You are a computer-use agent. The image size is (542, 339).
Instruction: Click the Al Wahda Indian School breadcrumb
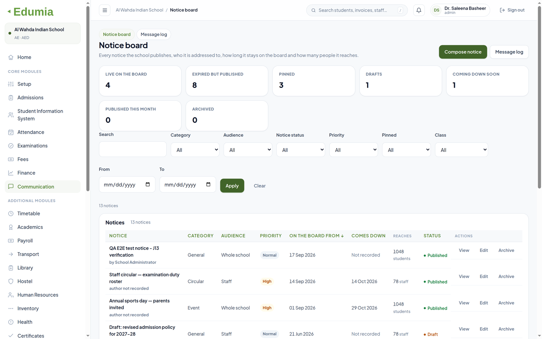click(139, 10)
